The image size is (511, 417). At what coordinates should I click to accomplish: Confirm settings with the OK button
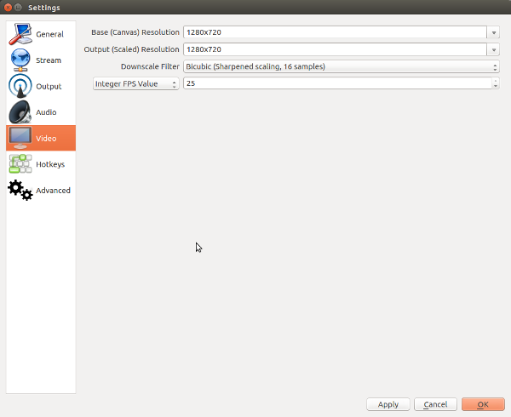pyautogui.click(x=482, y=404)
